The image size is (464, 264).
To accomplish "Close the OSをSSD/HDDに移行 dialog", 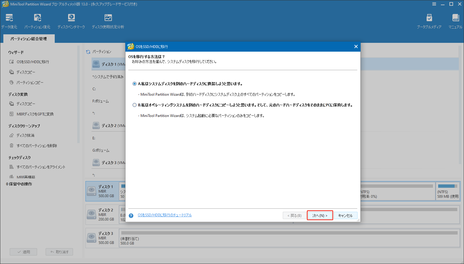I will (356, 46).
